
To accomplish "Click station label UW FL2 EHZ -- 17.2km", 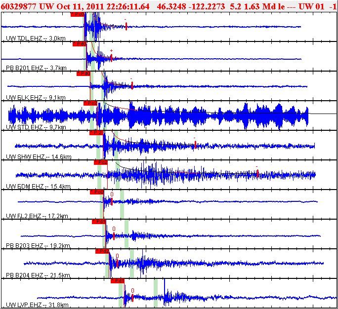I will coord(37,216).
